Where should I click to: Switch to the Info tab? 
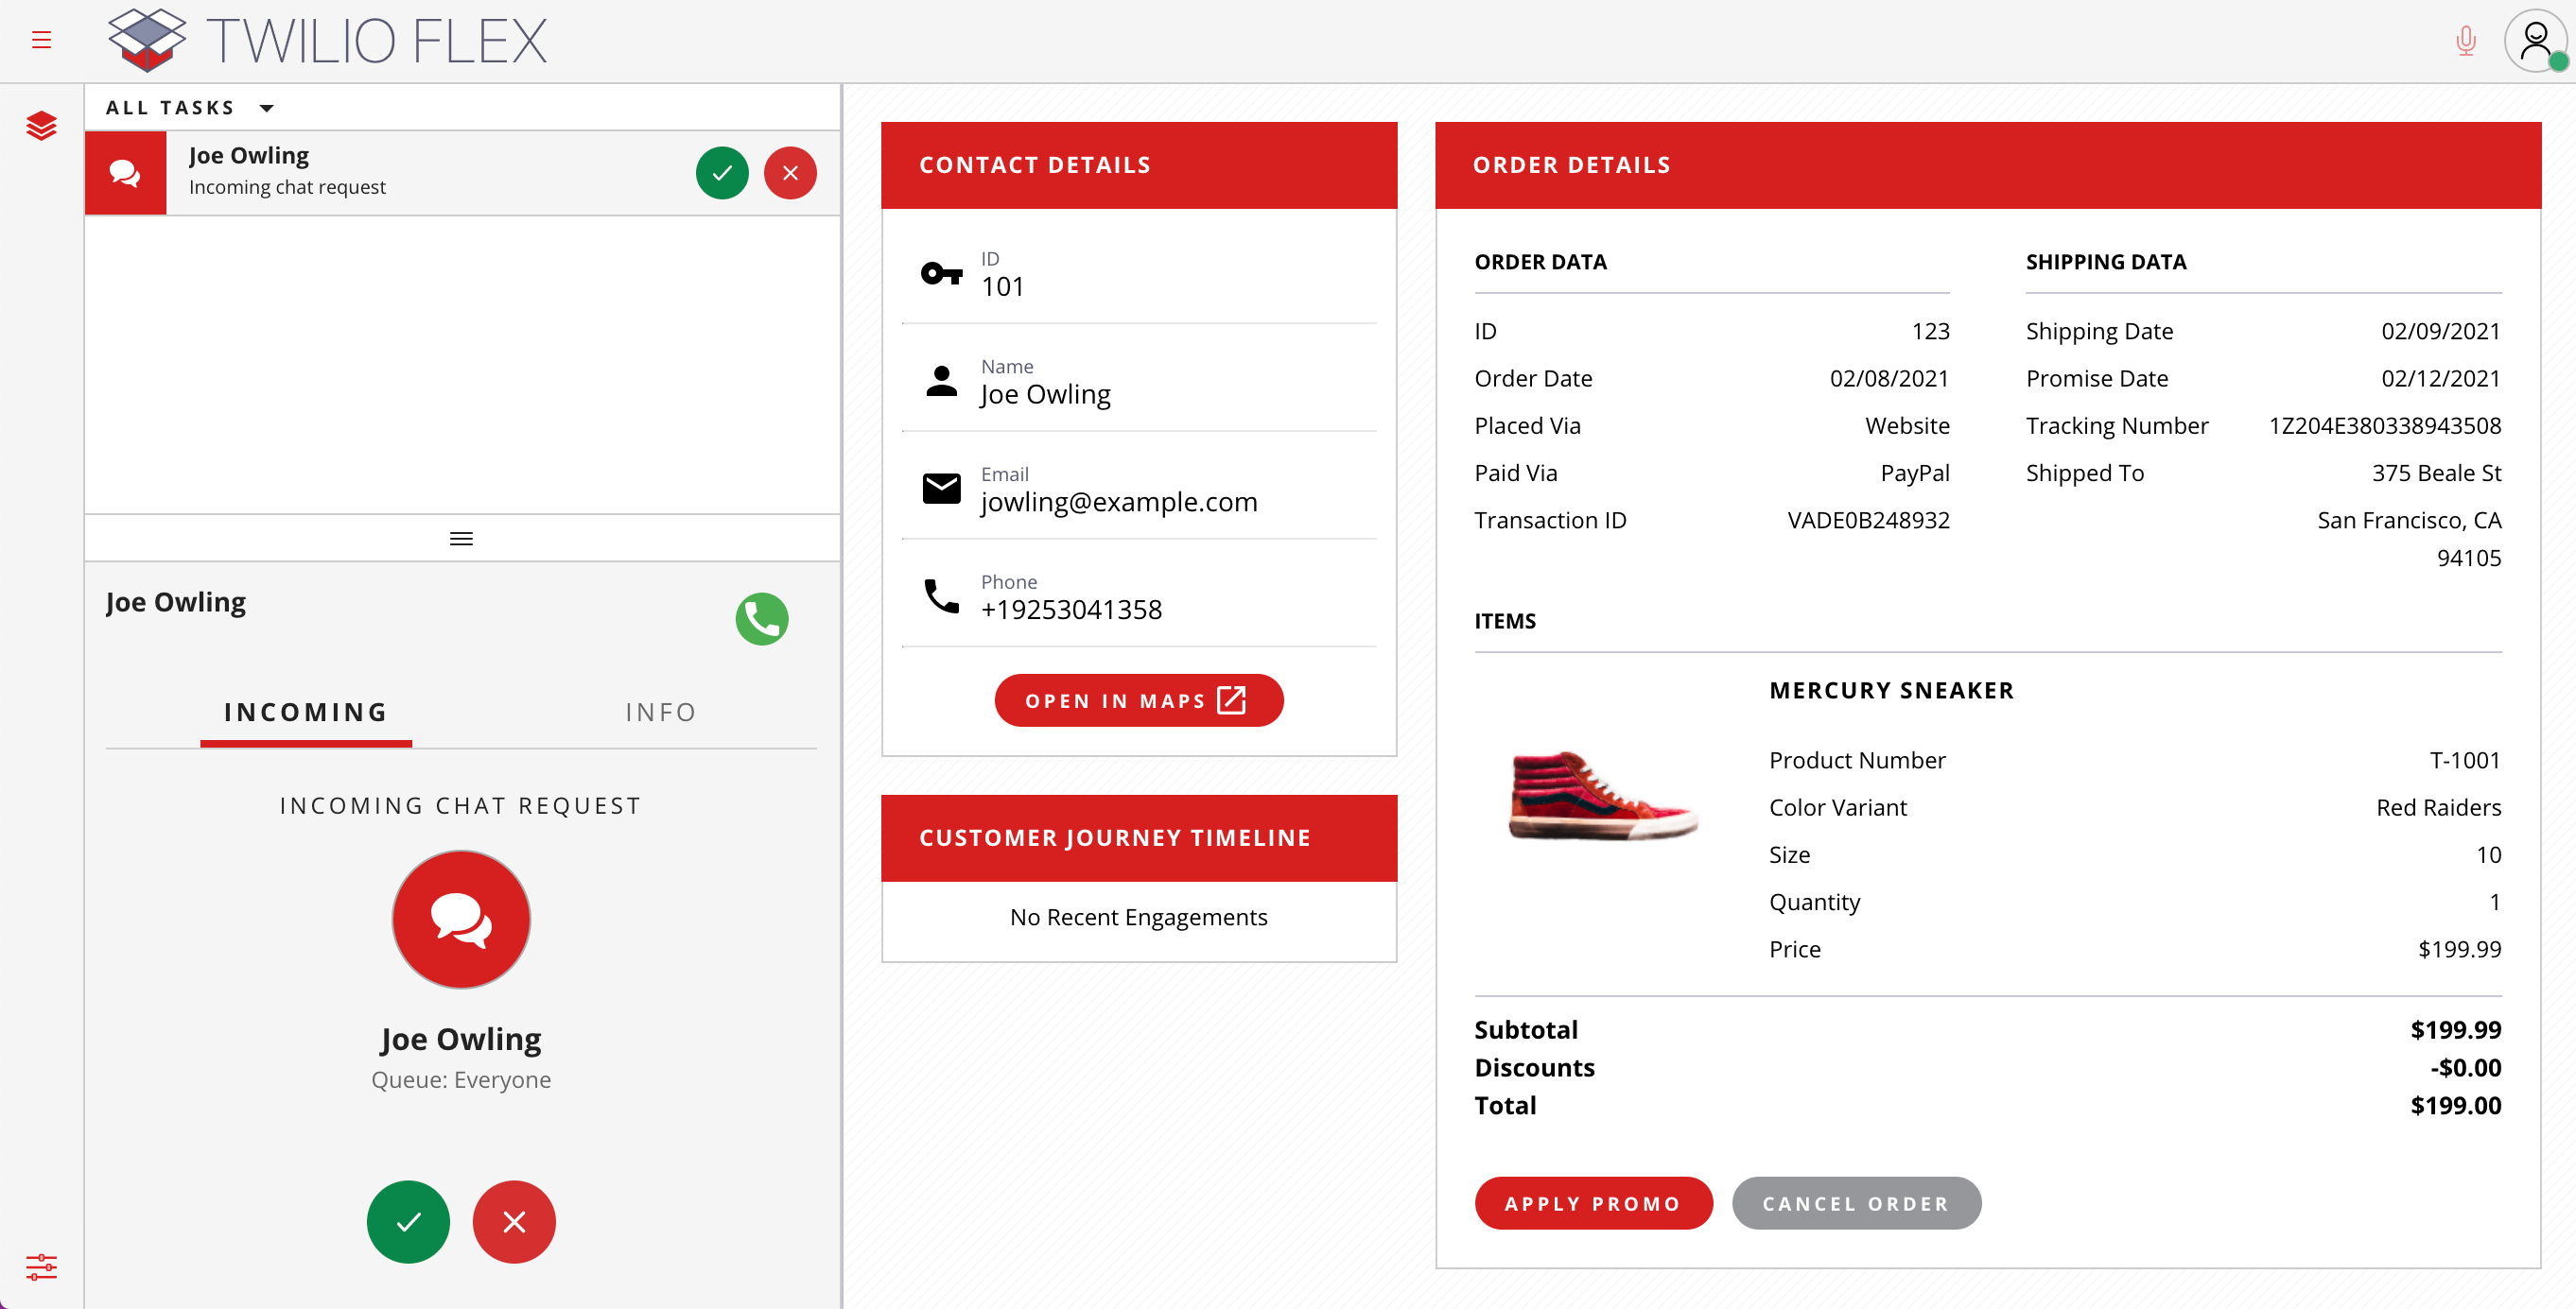660,713
